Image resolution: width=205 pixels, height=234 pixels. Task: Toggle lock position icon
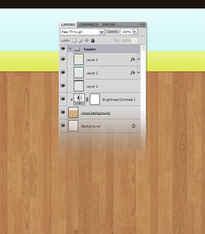(86, 41)
